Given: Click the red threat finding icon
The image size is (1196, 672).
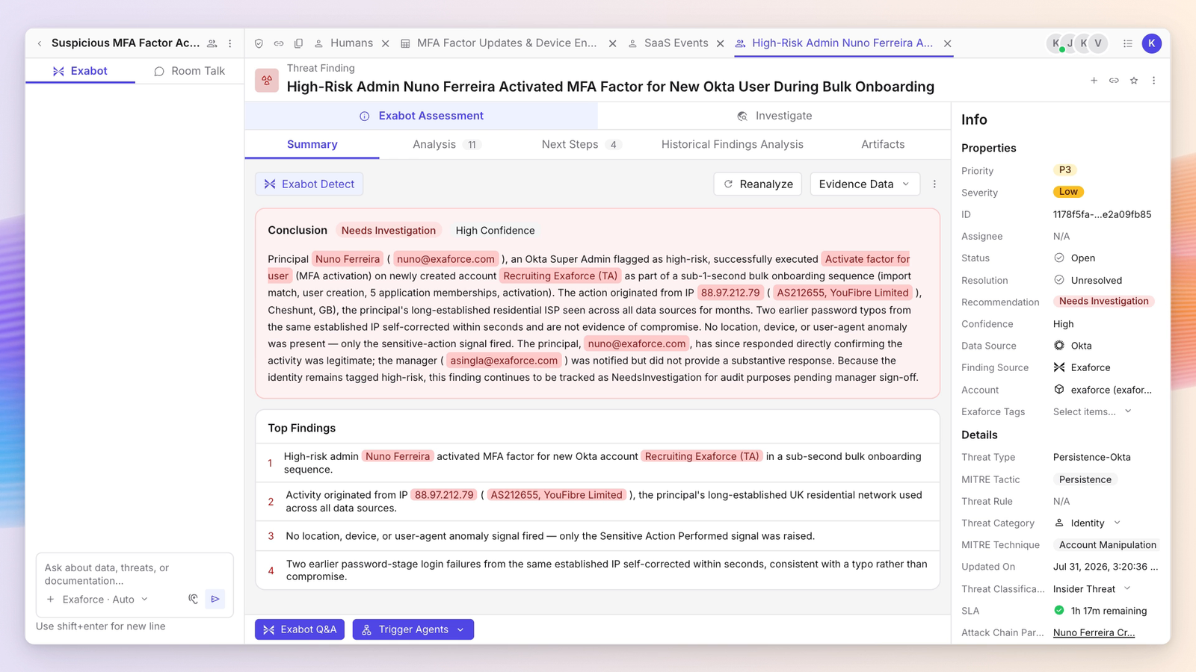Looking at the screenshot, I should (267, 80).
